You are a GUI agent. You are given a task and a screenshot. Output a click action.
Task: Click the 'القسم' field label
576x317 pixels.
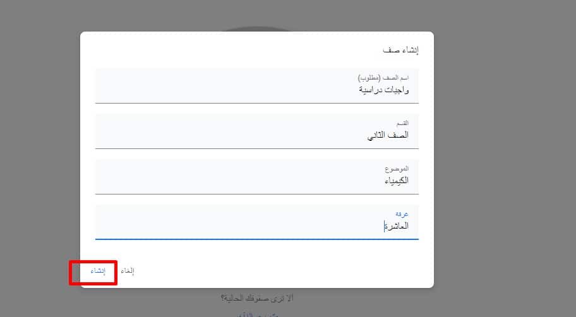click(402, 123)
